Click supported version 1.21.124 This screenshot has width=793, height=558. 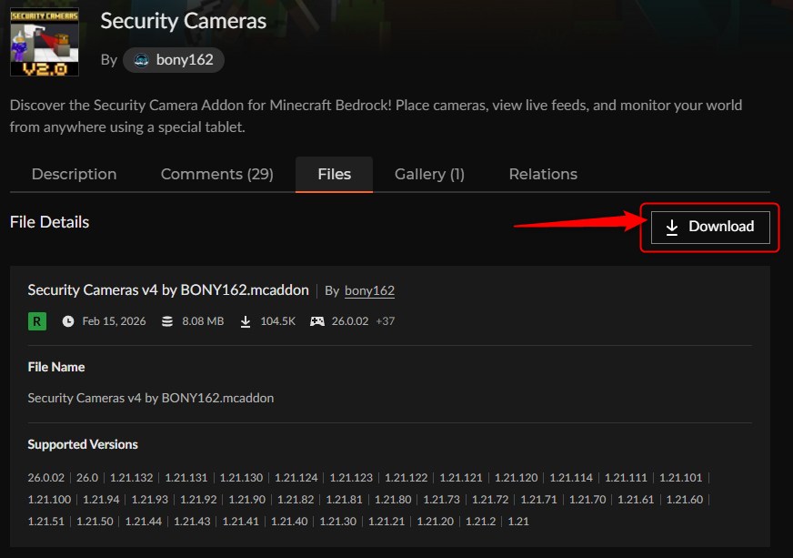point(296,478)
